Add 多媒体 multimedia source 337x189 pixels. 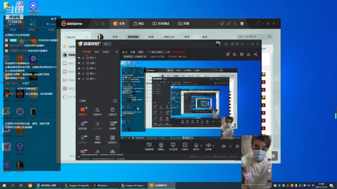(185, 147)
